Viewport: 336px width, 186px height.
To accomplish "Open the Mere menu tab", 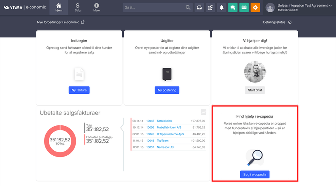I will 97,8.
